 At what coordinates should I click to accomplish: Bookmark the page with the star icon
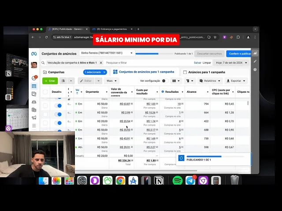coord(215,37)
